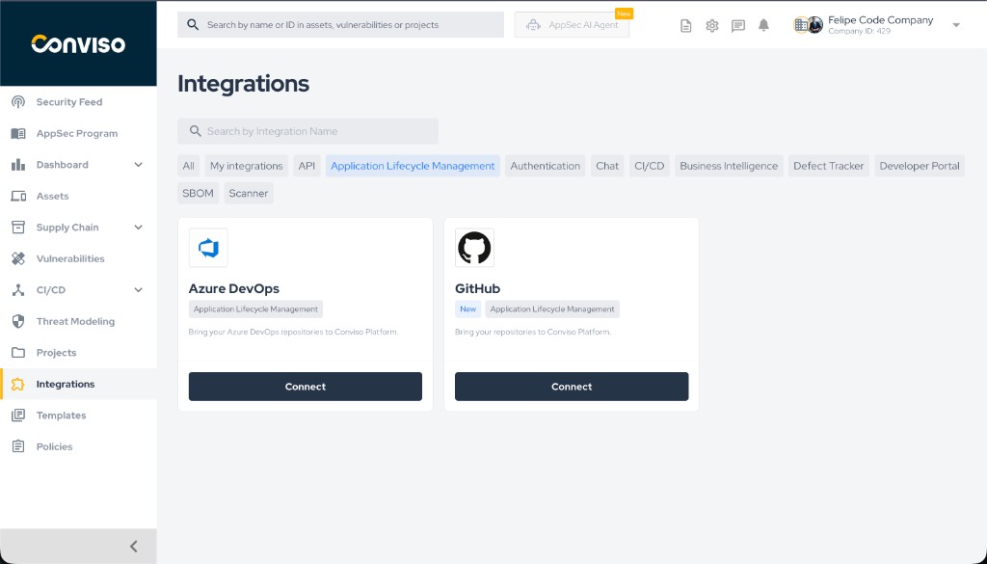The height and width of the screenshot is (564, 987).
Task: Click the Azure DevOps integration logo
Action: click(x=208, y=247)
